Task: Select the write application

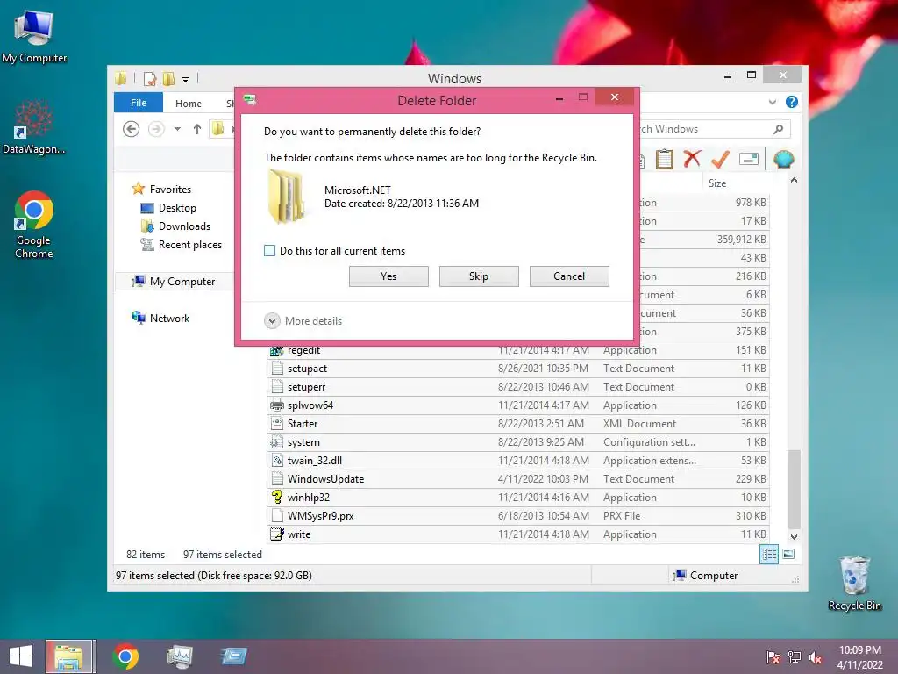Action: click(518, 534)
